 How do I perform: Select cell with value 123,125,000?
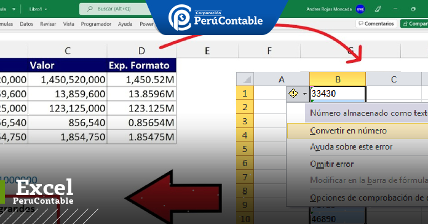click(x=68, y=108)
